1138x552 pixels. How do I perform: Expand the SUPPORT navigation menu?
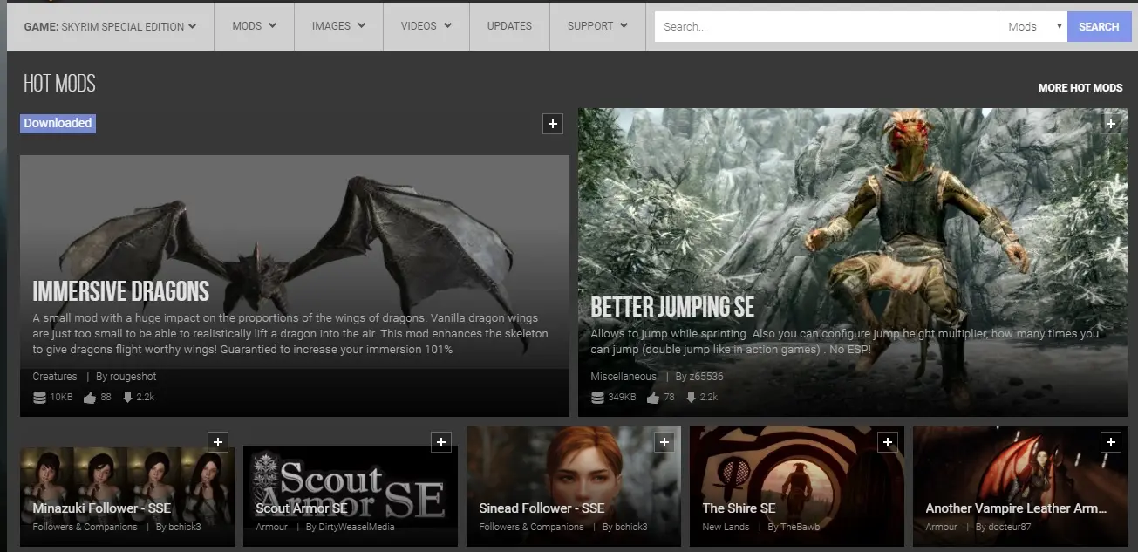click(x=597, y=26)
